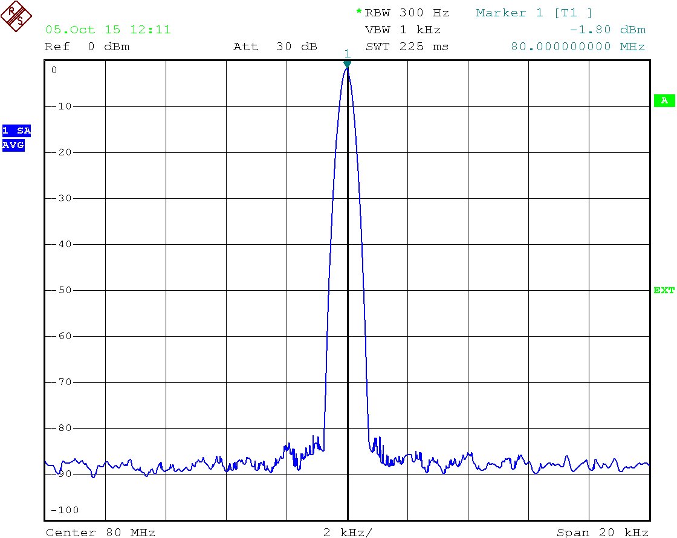
Task: Click the Att 30 dB attenuation value
Action: tap(276, 47)
